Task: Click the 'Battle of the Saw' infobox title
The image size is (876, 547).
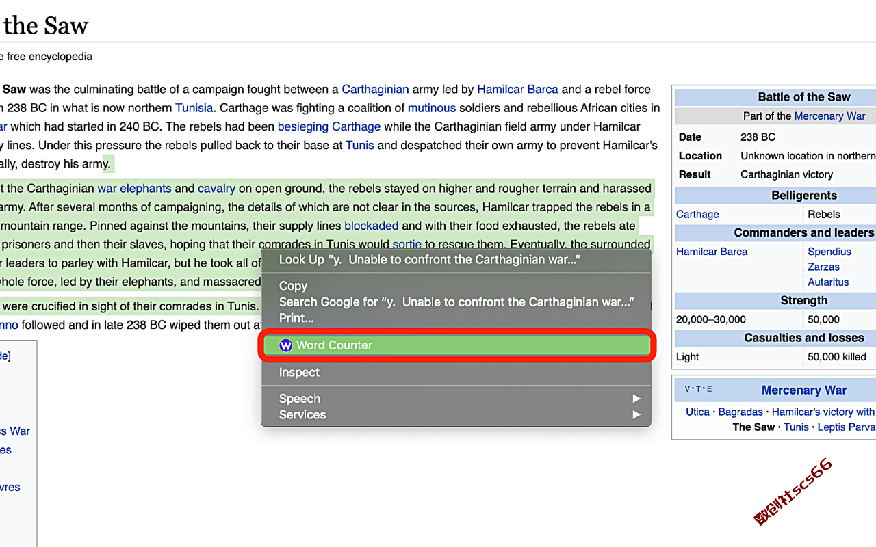Action: 804,97
